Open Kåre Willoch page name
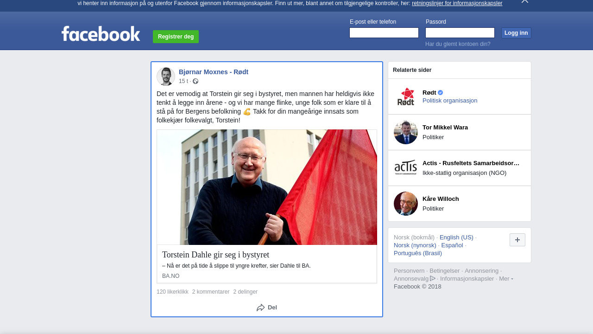The height and width of the screenshot is (334, 593). click(x=441, y=199)
